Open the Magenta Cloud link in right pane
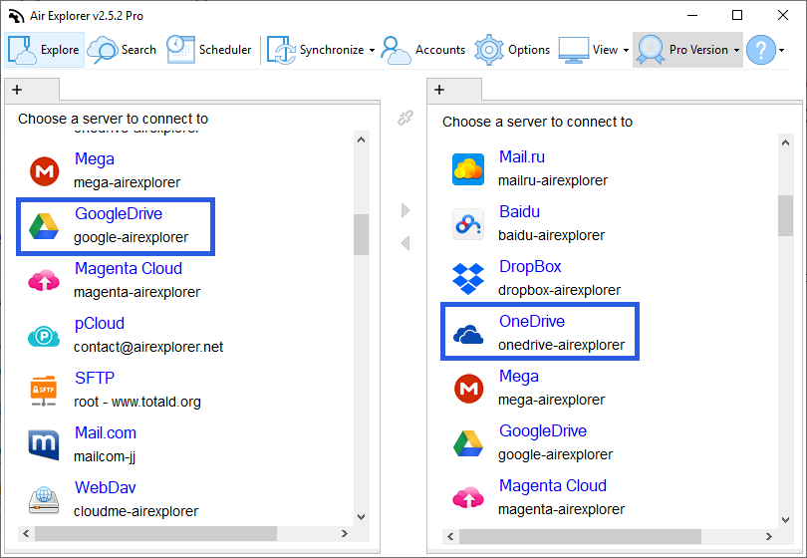The width and height of the screenshot is (807, 558). click(553, 485)
